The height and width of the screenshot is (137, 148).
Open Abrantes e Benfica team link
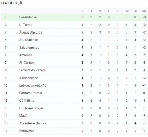[x=33, y=123]
